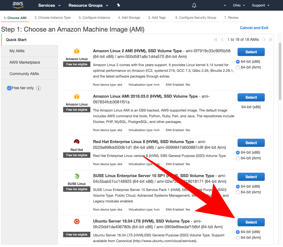Click Free tier eligible badge under Ubuntu icon
This screenshot has width=283, height=247.
[x=77, y=234]
